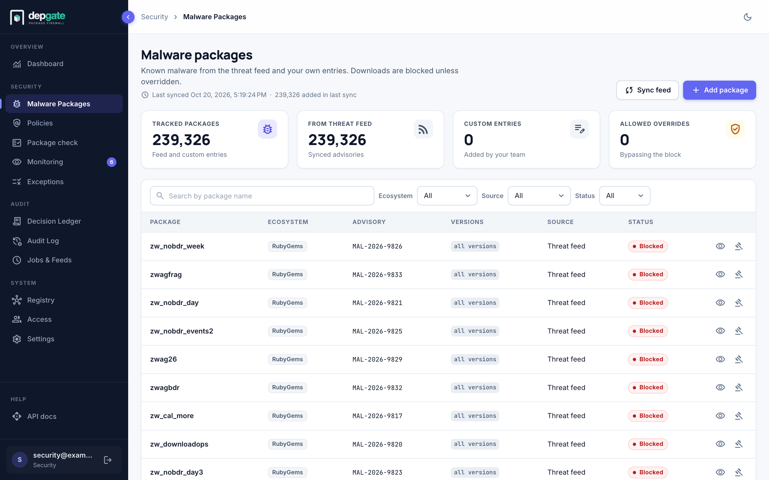Screen dimensions: 769x480
Task: Open Monitoring with 6 badge
Action: [x=64, y=162]
